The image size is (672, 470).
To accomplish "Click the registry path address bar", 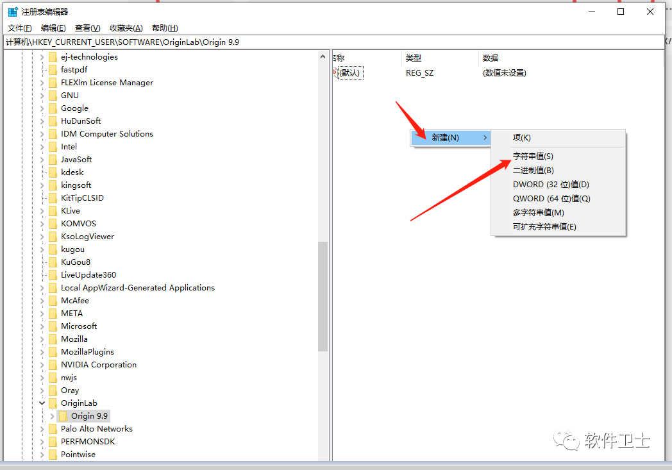I will coord(334,42).
